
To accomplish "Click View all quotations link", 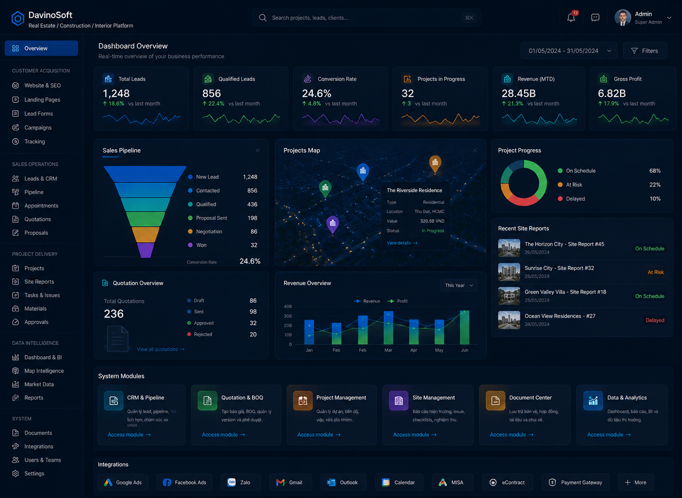I will tap(160, 349).
